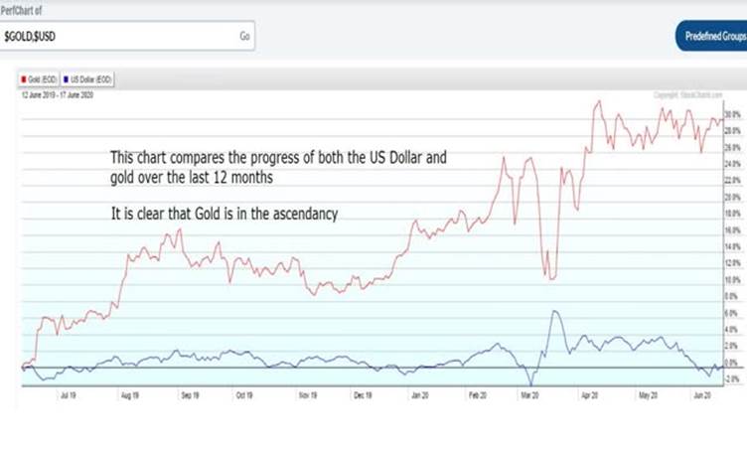Click the Mar 20 label on time axis

(x=529, y=394)
